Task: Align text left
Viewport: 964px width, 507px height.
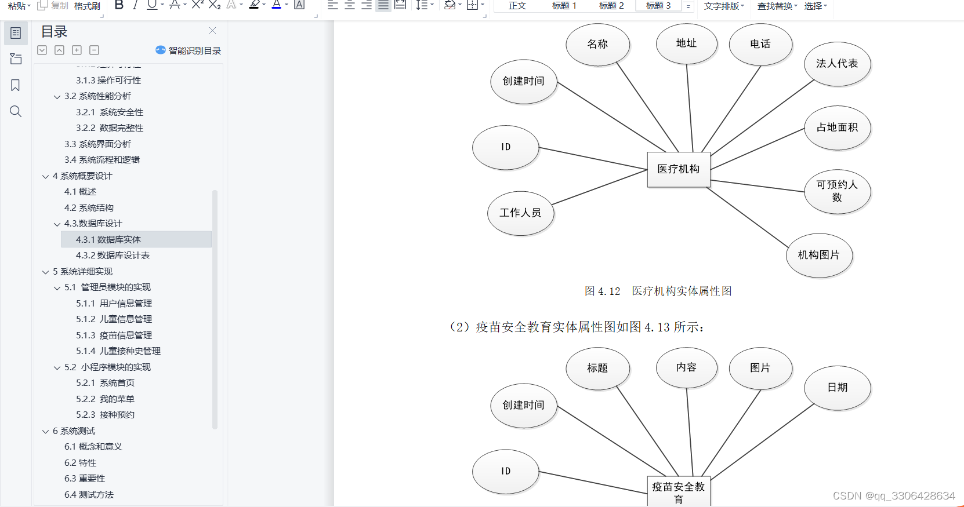Action: tap(332, 5)
